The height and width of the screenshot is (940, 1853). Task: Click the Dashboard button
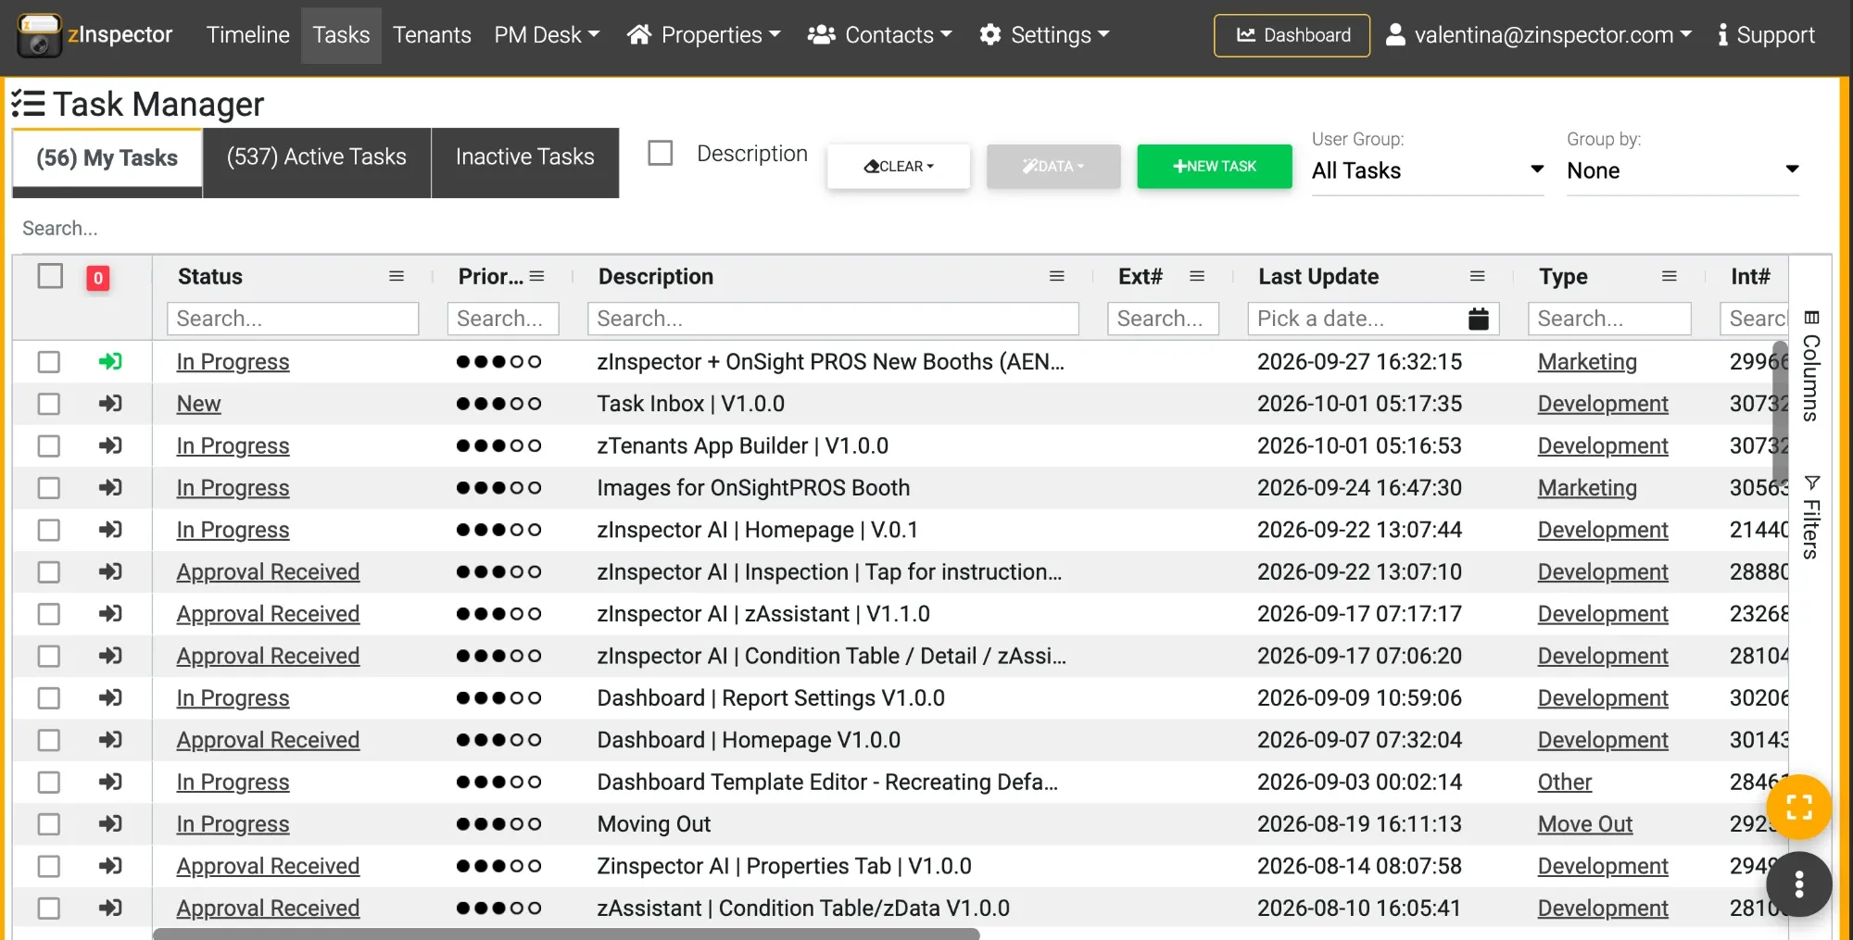(x=1292, y=35)
